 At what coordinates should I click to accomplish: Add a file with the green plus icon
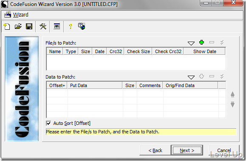click(x=201, y=42)
